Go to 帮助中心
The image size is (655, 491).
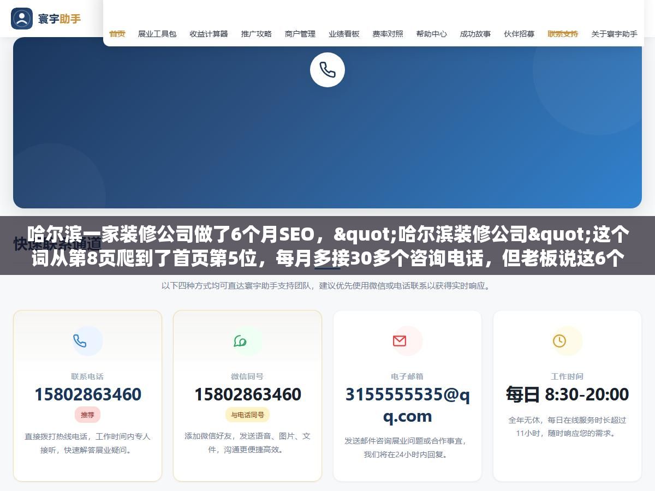pos(432,34)
